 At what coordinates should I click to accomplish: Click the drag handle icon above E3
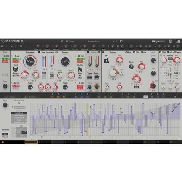(x=87, y=94)
